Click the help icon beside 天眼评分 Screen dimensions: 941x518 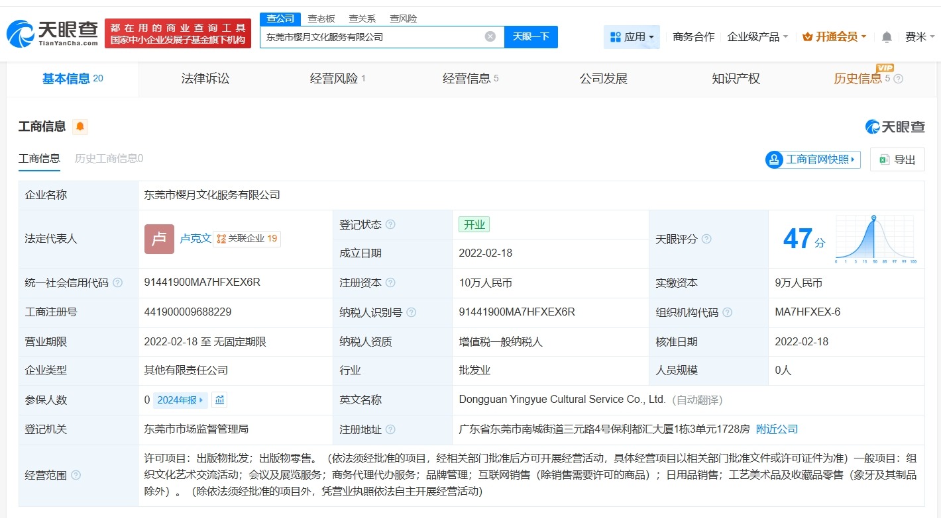(x=706, y=240)
